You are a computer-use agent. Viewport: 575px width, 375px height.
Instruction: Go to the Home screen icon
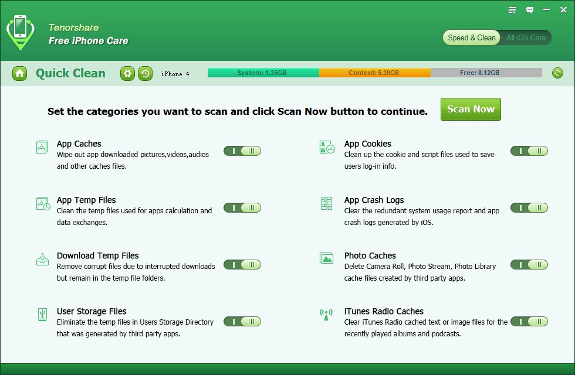[20, 74]
